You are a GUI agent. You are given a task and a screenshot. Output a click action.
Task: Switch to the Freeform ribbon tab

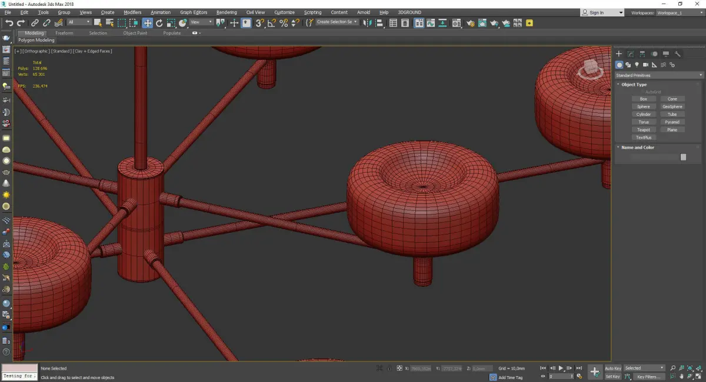point(64,33)
